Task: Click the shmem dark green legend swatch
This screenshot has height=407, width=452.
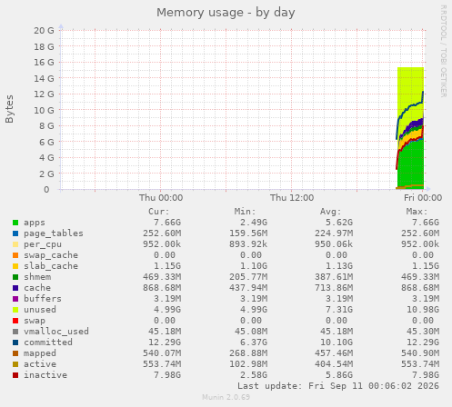Action: 15,277
